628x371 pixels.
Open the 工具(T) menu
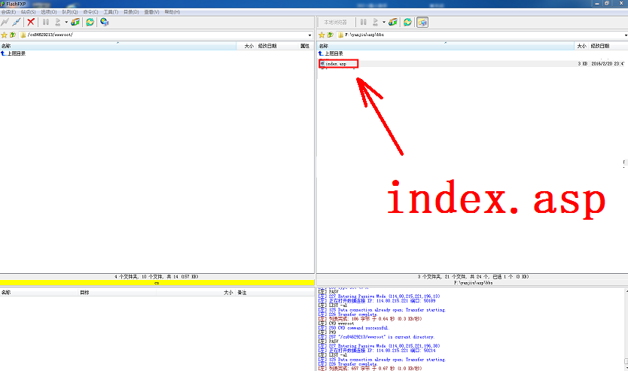click(111, 12)
